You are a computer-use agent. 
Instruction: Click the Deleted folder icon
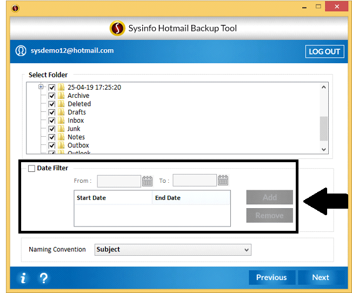pos(61,104)
